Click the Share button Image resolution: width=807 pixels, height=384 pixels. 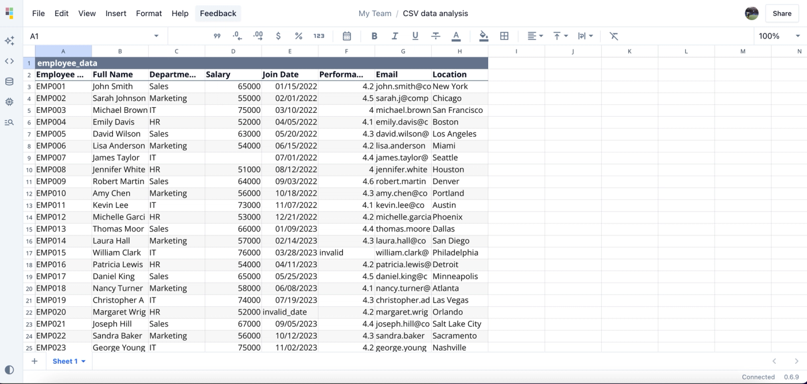click(x=782, y=13)
